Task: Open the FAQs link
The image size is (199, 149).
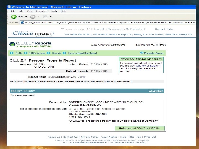Action: point(19,53)
